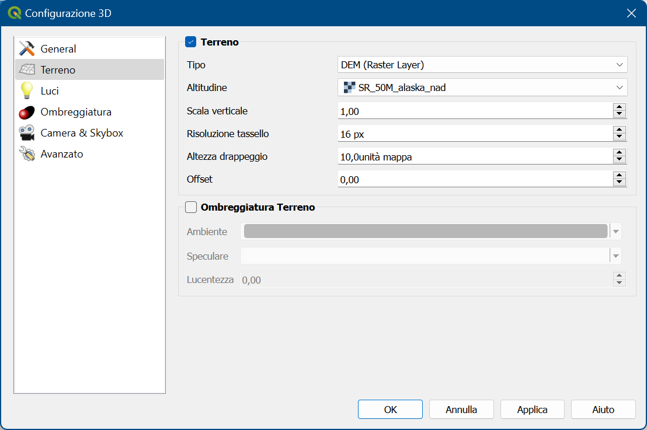This screenshot has height=430, width=647.
Task: Click the Tipo label
Action: pyautogui.click(x=196, y=65)
